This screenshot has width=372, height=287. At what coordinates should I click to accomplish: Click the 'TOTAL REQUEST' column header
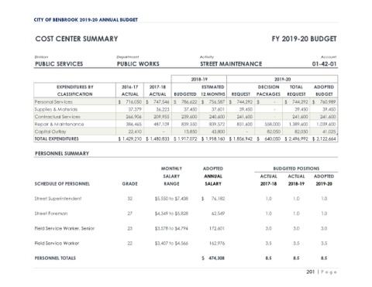tap(296, 91)
